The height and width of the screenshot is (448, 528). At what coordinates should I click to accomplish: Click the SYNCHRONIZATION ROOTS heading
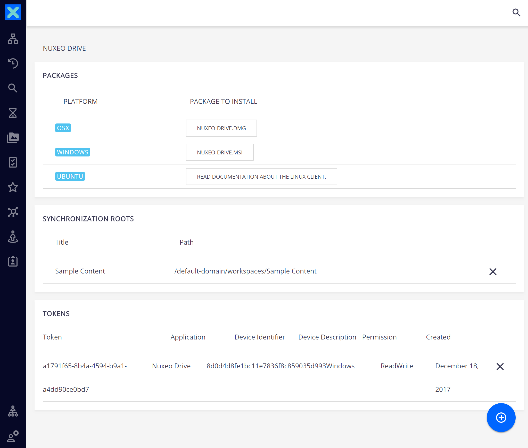pyautogui.click(x=88, y=219)
